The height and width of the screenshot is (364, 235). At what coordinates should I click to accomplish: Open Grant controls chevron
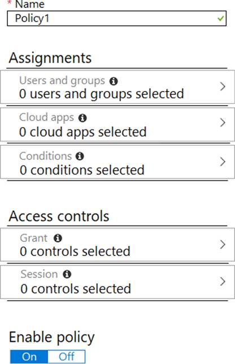coord(223,244)
